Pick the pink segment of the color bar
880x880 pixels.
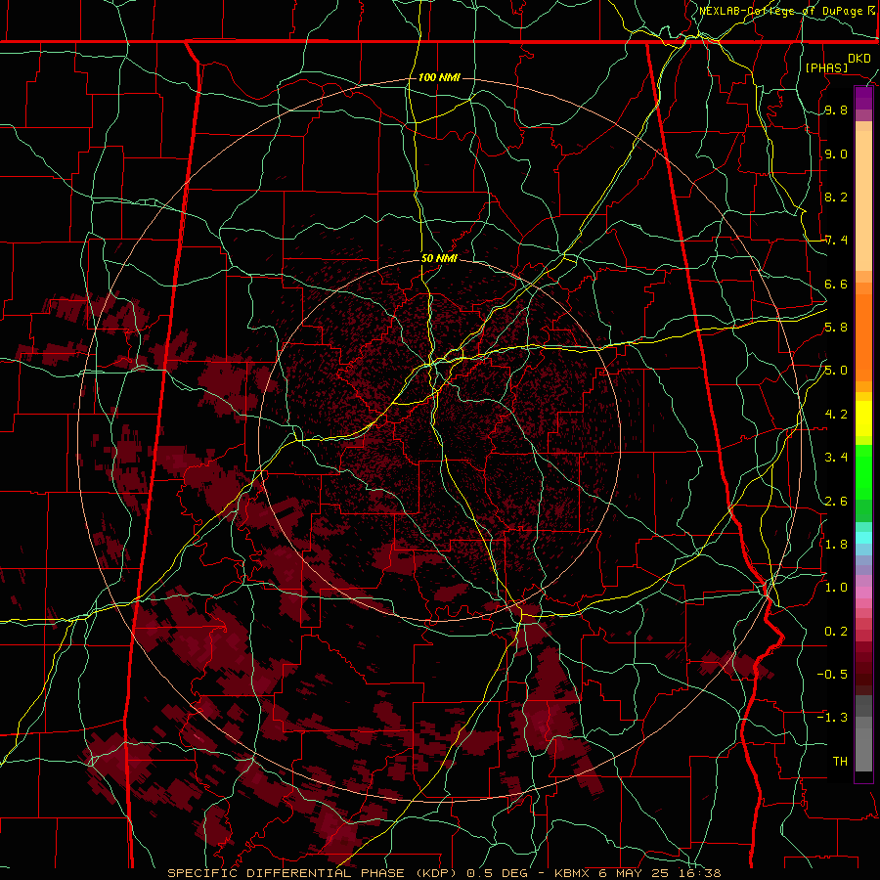coord(863,593)
